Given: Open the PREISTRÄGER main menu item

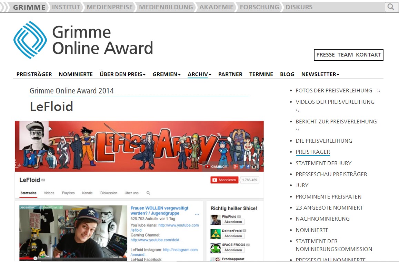Looking at the screenshot, I should pyautogui.click(x=34, y=74).
